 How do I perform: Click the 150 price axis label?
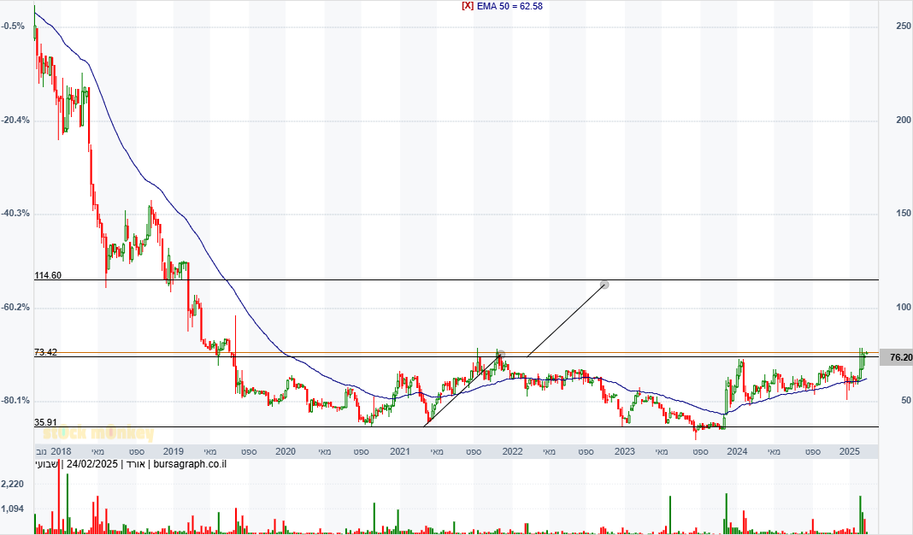tap(904, 213)
